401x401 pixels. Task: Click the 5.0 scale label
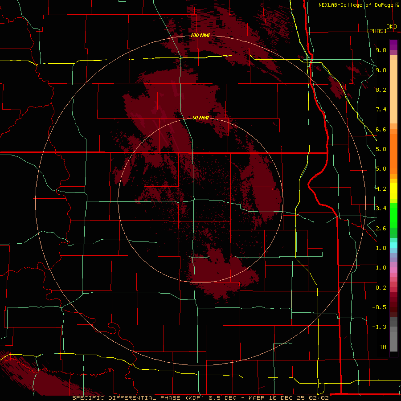point(381,169)
